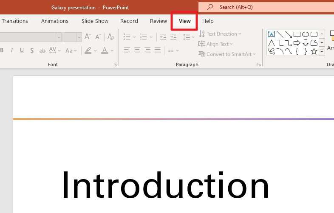Toggle underline formatting
This screenshot has height=213, width=334.
point(22,50)
